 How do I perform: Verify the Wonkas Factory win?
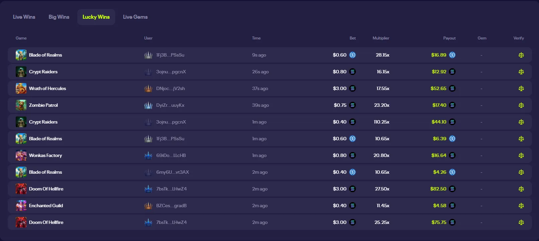(x=521, y=155)
